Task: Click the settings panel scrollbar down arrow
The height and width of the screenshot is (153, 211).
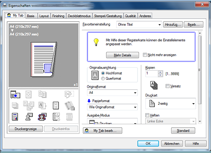Action: tap(200, 121)
